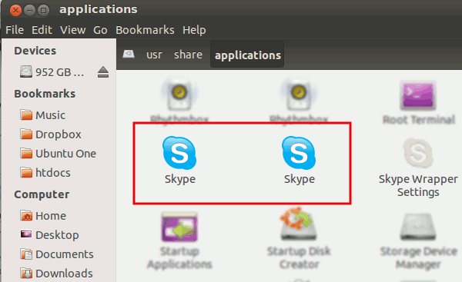Viewport: 462px width, 282px height.
Task: Click the 952 GB hard drive icon
Action: click(x=26, y=71)
